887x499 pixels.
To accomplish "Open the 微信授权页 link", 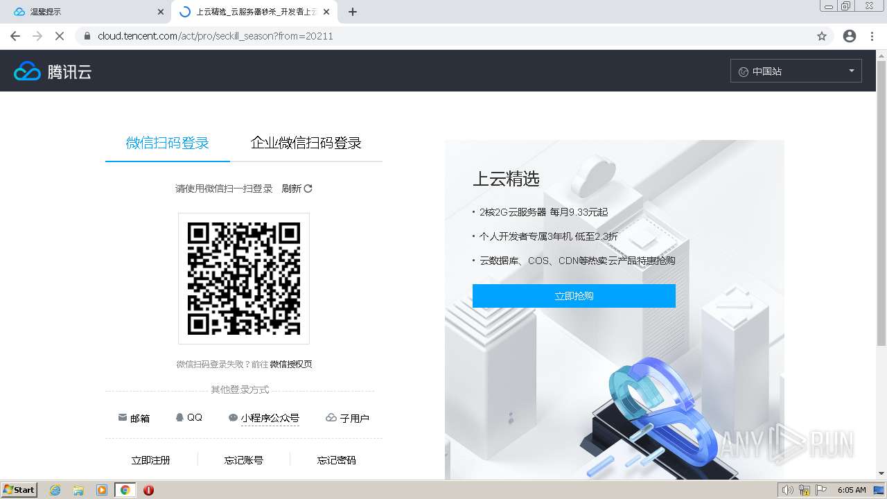I will 291,364.
